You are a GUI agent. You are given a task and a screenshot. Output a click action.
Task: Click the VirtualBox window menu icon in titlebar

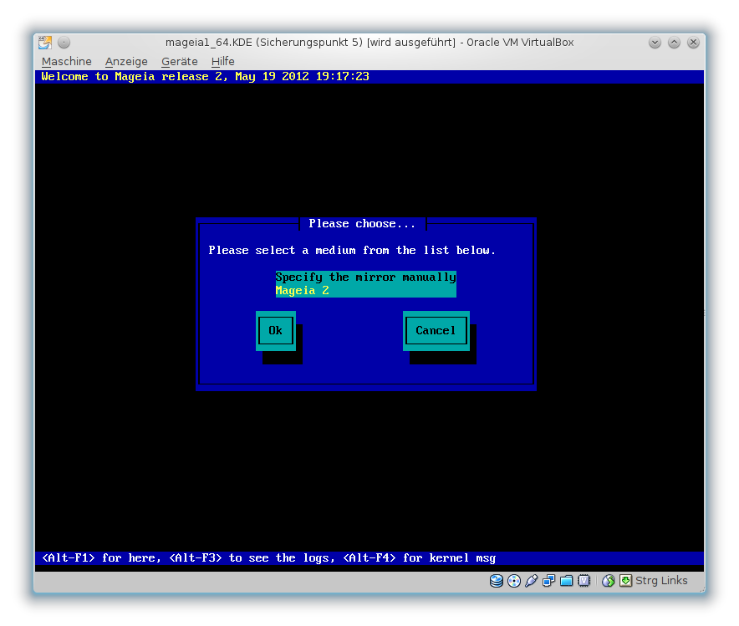point(45,43)
